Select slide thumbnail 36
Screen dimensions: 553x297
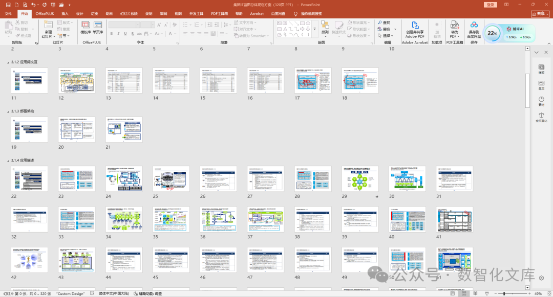click(218, 220)
